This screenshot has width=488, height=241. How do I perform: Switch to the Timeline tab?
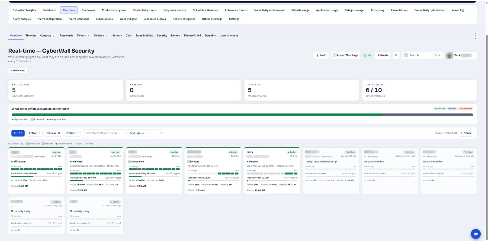31,36
